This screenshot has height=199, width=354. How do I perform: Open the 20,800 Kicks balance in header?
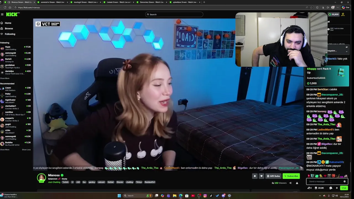[334, 14]
